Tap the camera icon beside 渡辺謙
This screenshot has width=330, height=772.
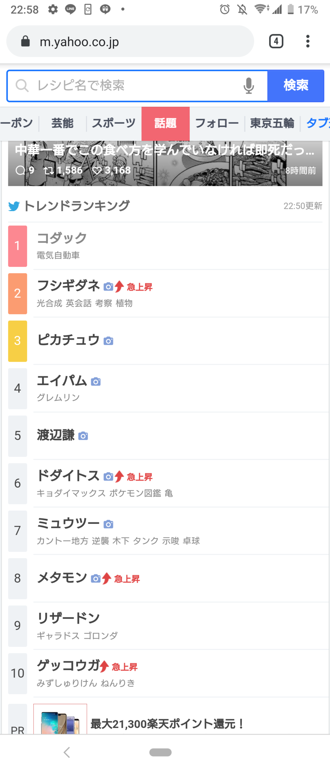pos(83,436)
